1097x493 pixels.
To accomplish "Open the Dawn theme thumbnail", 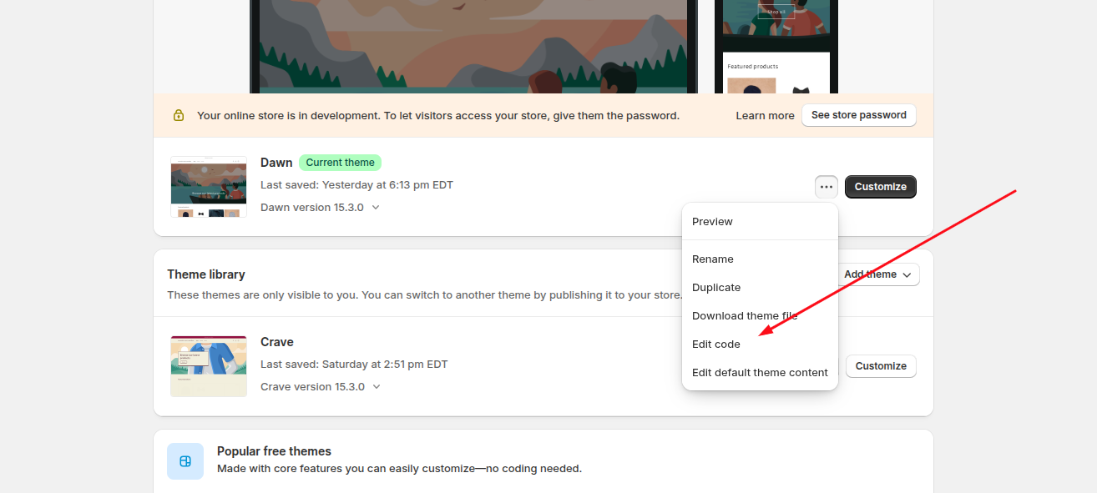I will (x=209, y=187).
